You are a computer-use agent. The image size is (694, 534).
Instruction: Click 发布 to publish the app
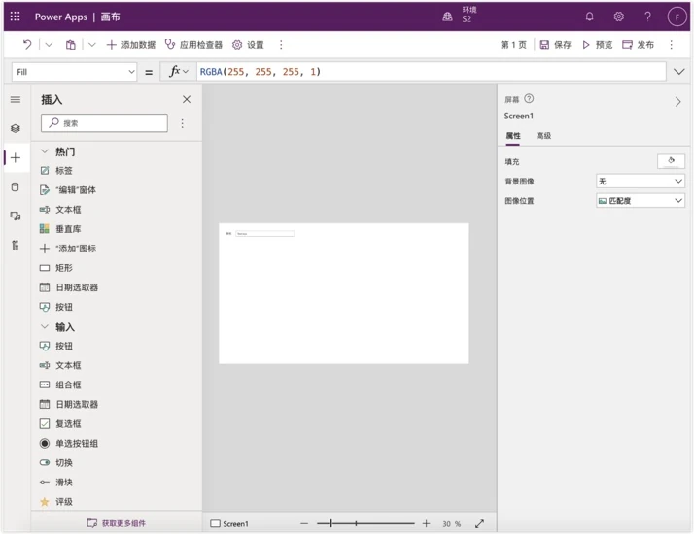638,45
